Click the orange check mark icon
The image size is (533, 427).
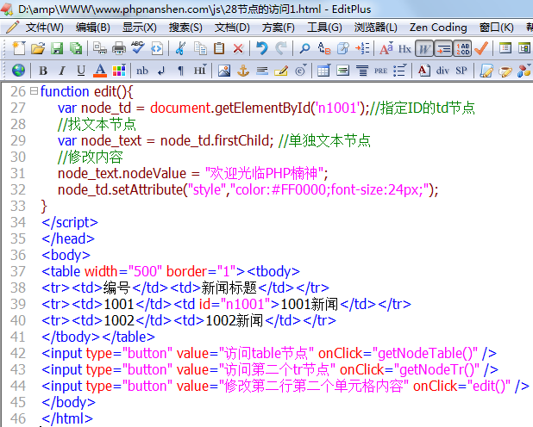(x=481, y=48)
